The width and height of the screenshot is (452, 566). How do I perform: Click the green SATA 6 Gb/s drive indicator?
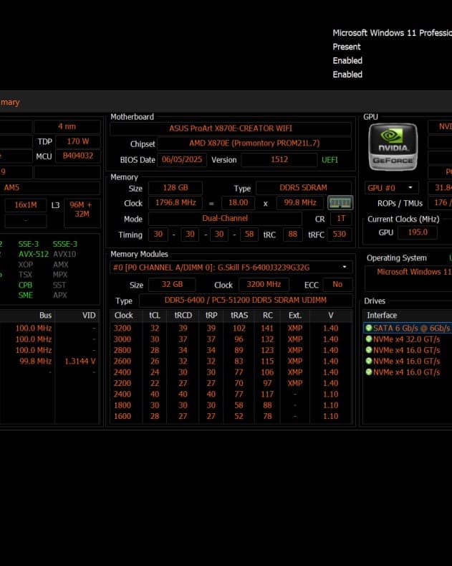(x=368, y=328)
